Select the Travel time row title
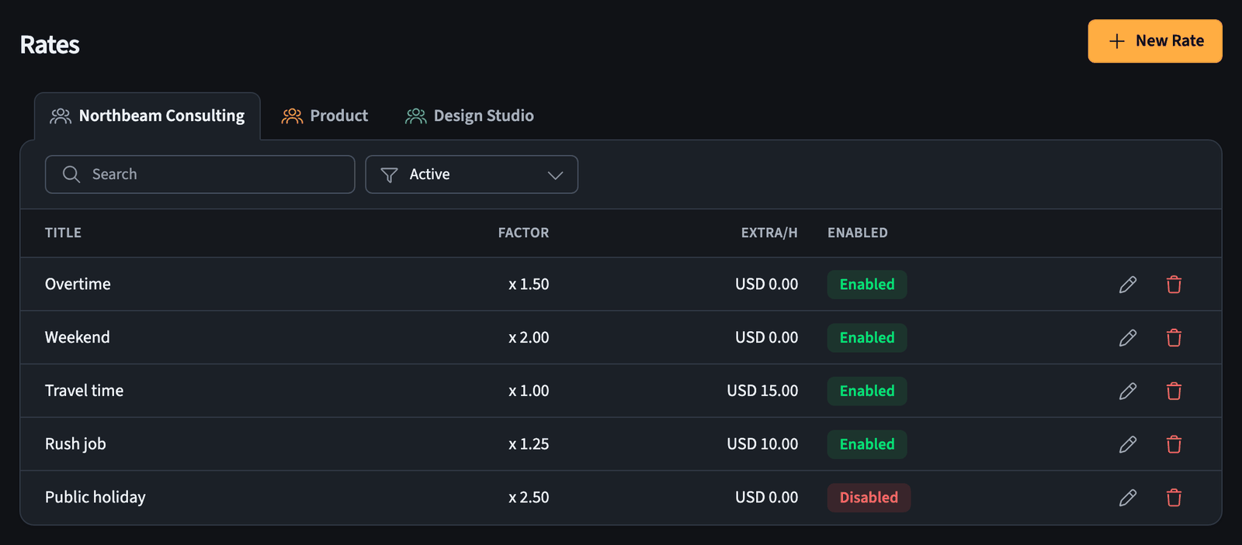 (84, 392)
